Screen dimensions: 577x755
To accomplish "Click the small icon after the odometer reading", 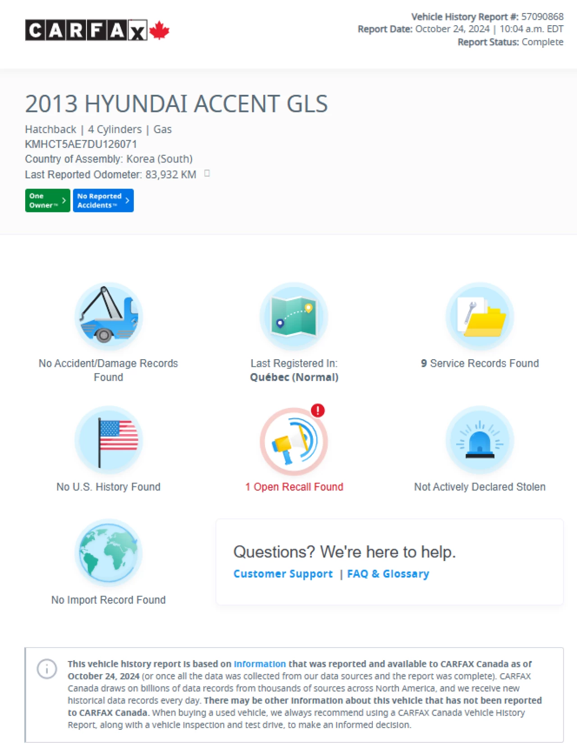I will pyautogui.click(x=207, y=173).
